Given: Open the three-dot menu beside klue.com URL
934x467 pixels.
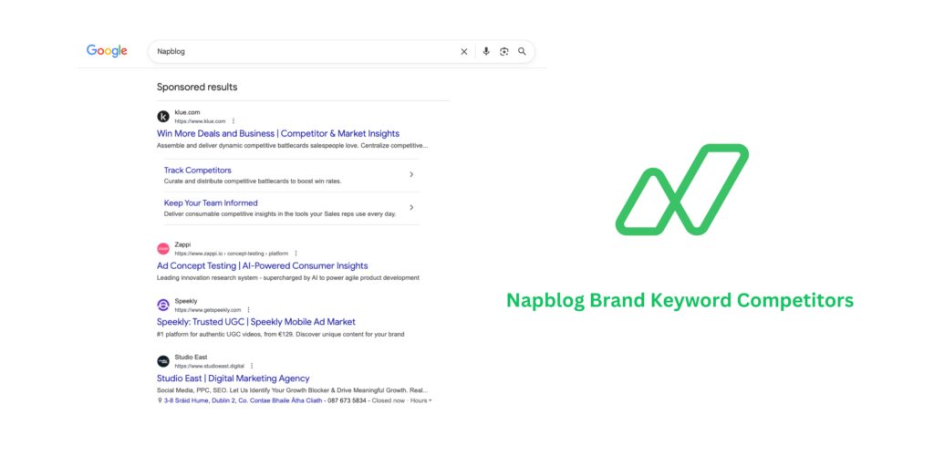Looking at the screenshot, I should click(233, 121).
